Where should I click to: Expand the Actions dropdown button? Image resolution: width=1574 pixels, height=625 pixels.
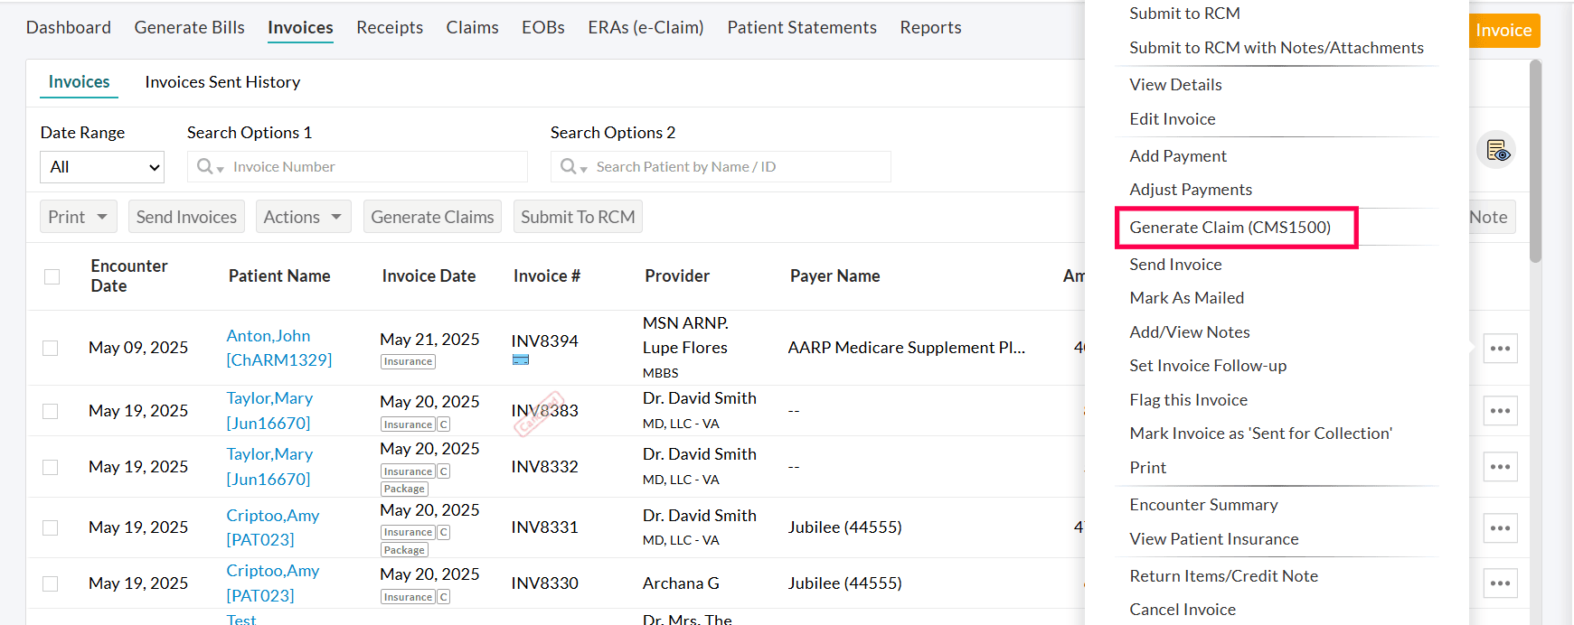coord(303,217)
